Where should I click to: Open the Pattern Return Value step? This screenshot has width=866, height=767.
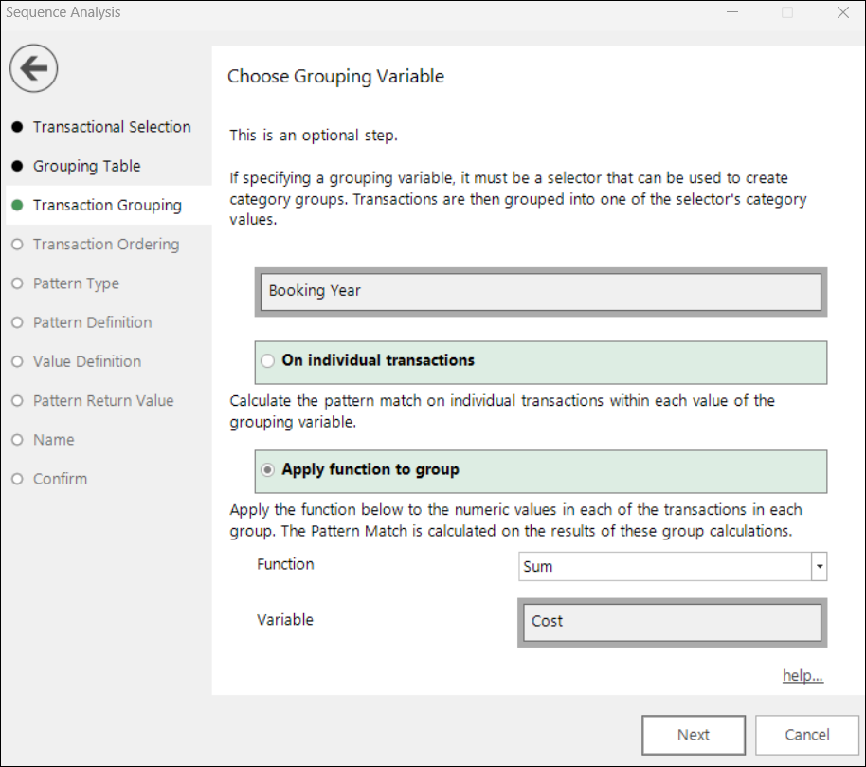point(103,401)
